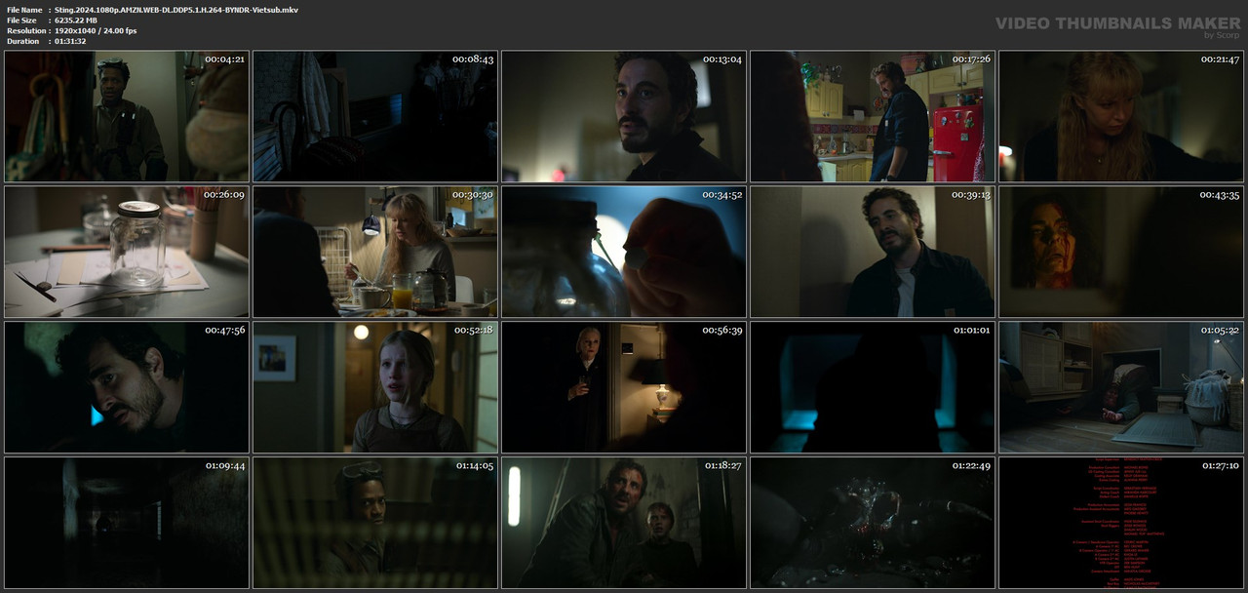Select the thumbnail timestamped 01:18:27
The width and height of the screenshot is (1248, 593).
624,524
